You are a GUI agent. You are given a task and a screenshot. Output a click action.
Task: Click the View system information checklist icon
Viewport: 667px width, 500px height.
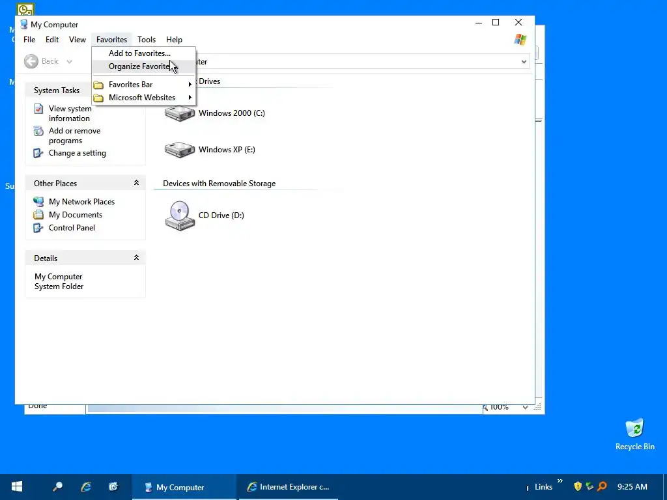point(38,109)
